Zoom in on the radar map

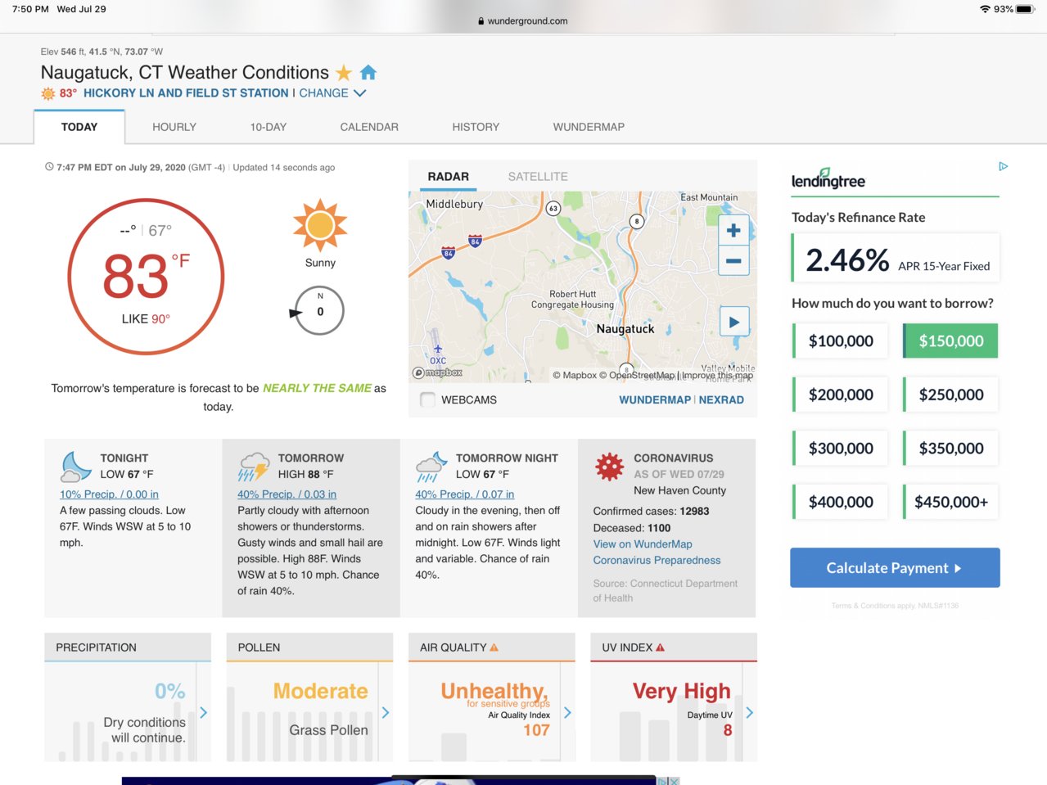point(733,231)
